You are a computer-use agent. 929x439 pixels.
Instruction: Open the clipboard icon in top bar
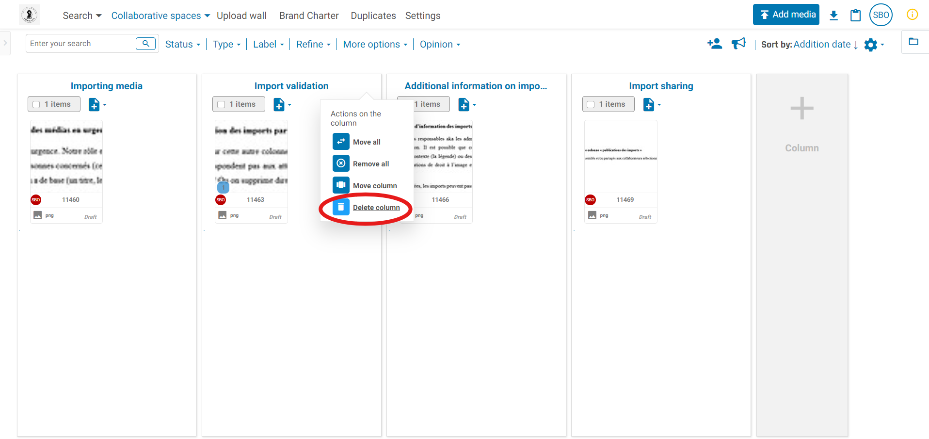(855, 15)
